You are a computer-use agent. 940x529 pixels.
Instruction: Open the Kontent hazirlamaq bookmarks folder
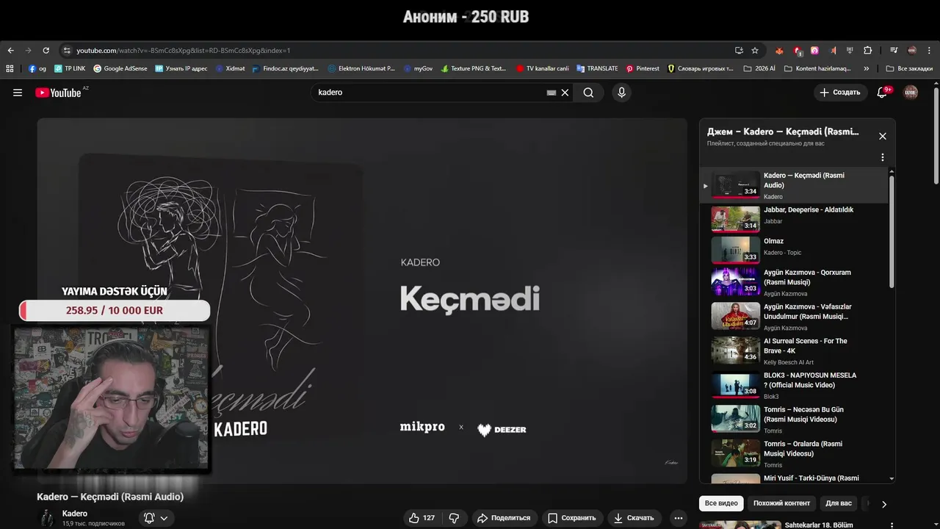point(818,68)
